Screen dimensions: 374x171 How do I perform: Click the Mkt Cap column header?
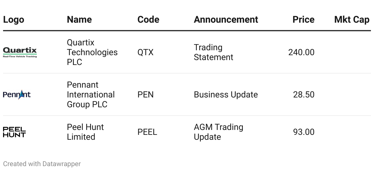pyautogui.click(x=352, y=20)
